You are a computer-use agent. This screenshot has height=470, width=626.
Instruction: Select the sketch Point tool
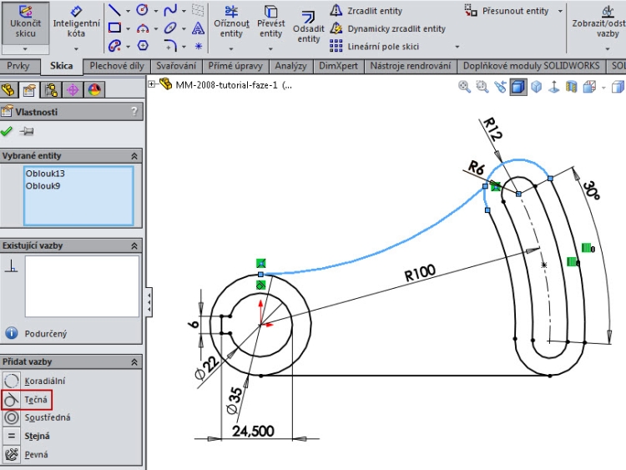tap(198, 46)
